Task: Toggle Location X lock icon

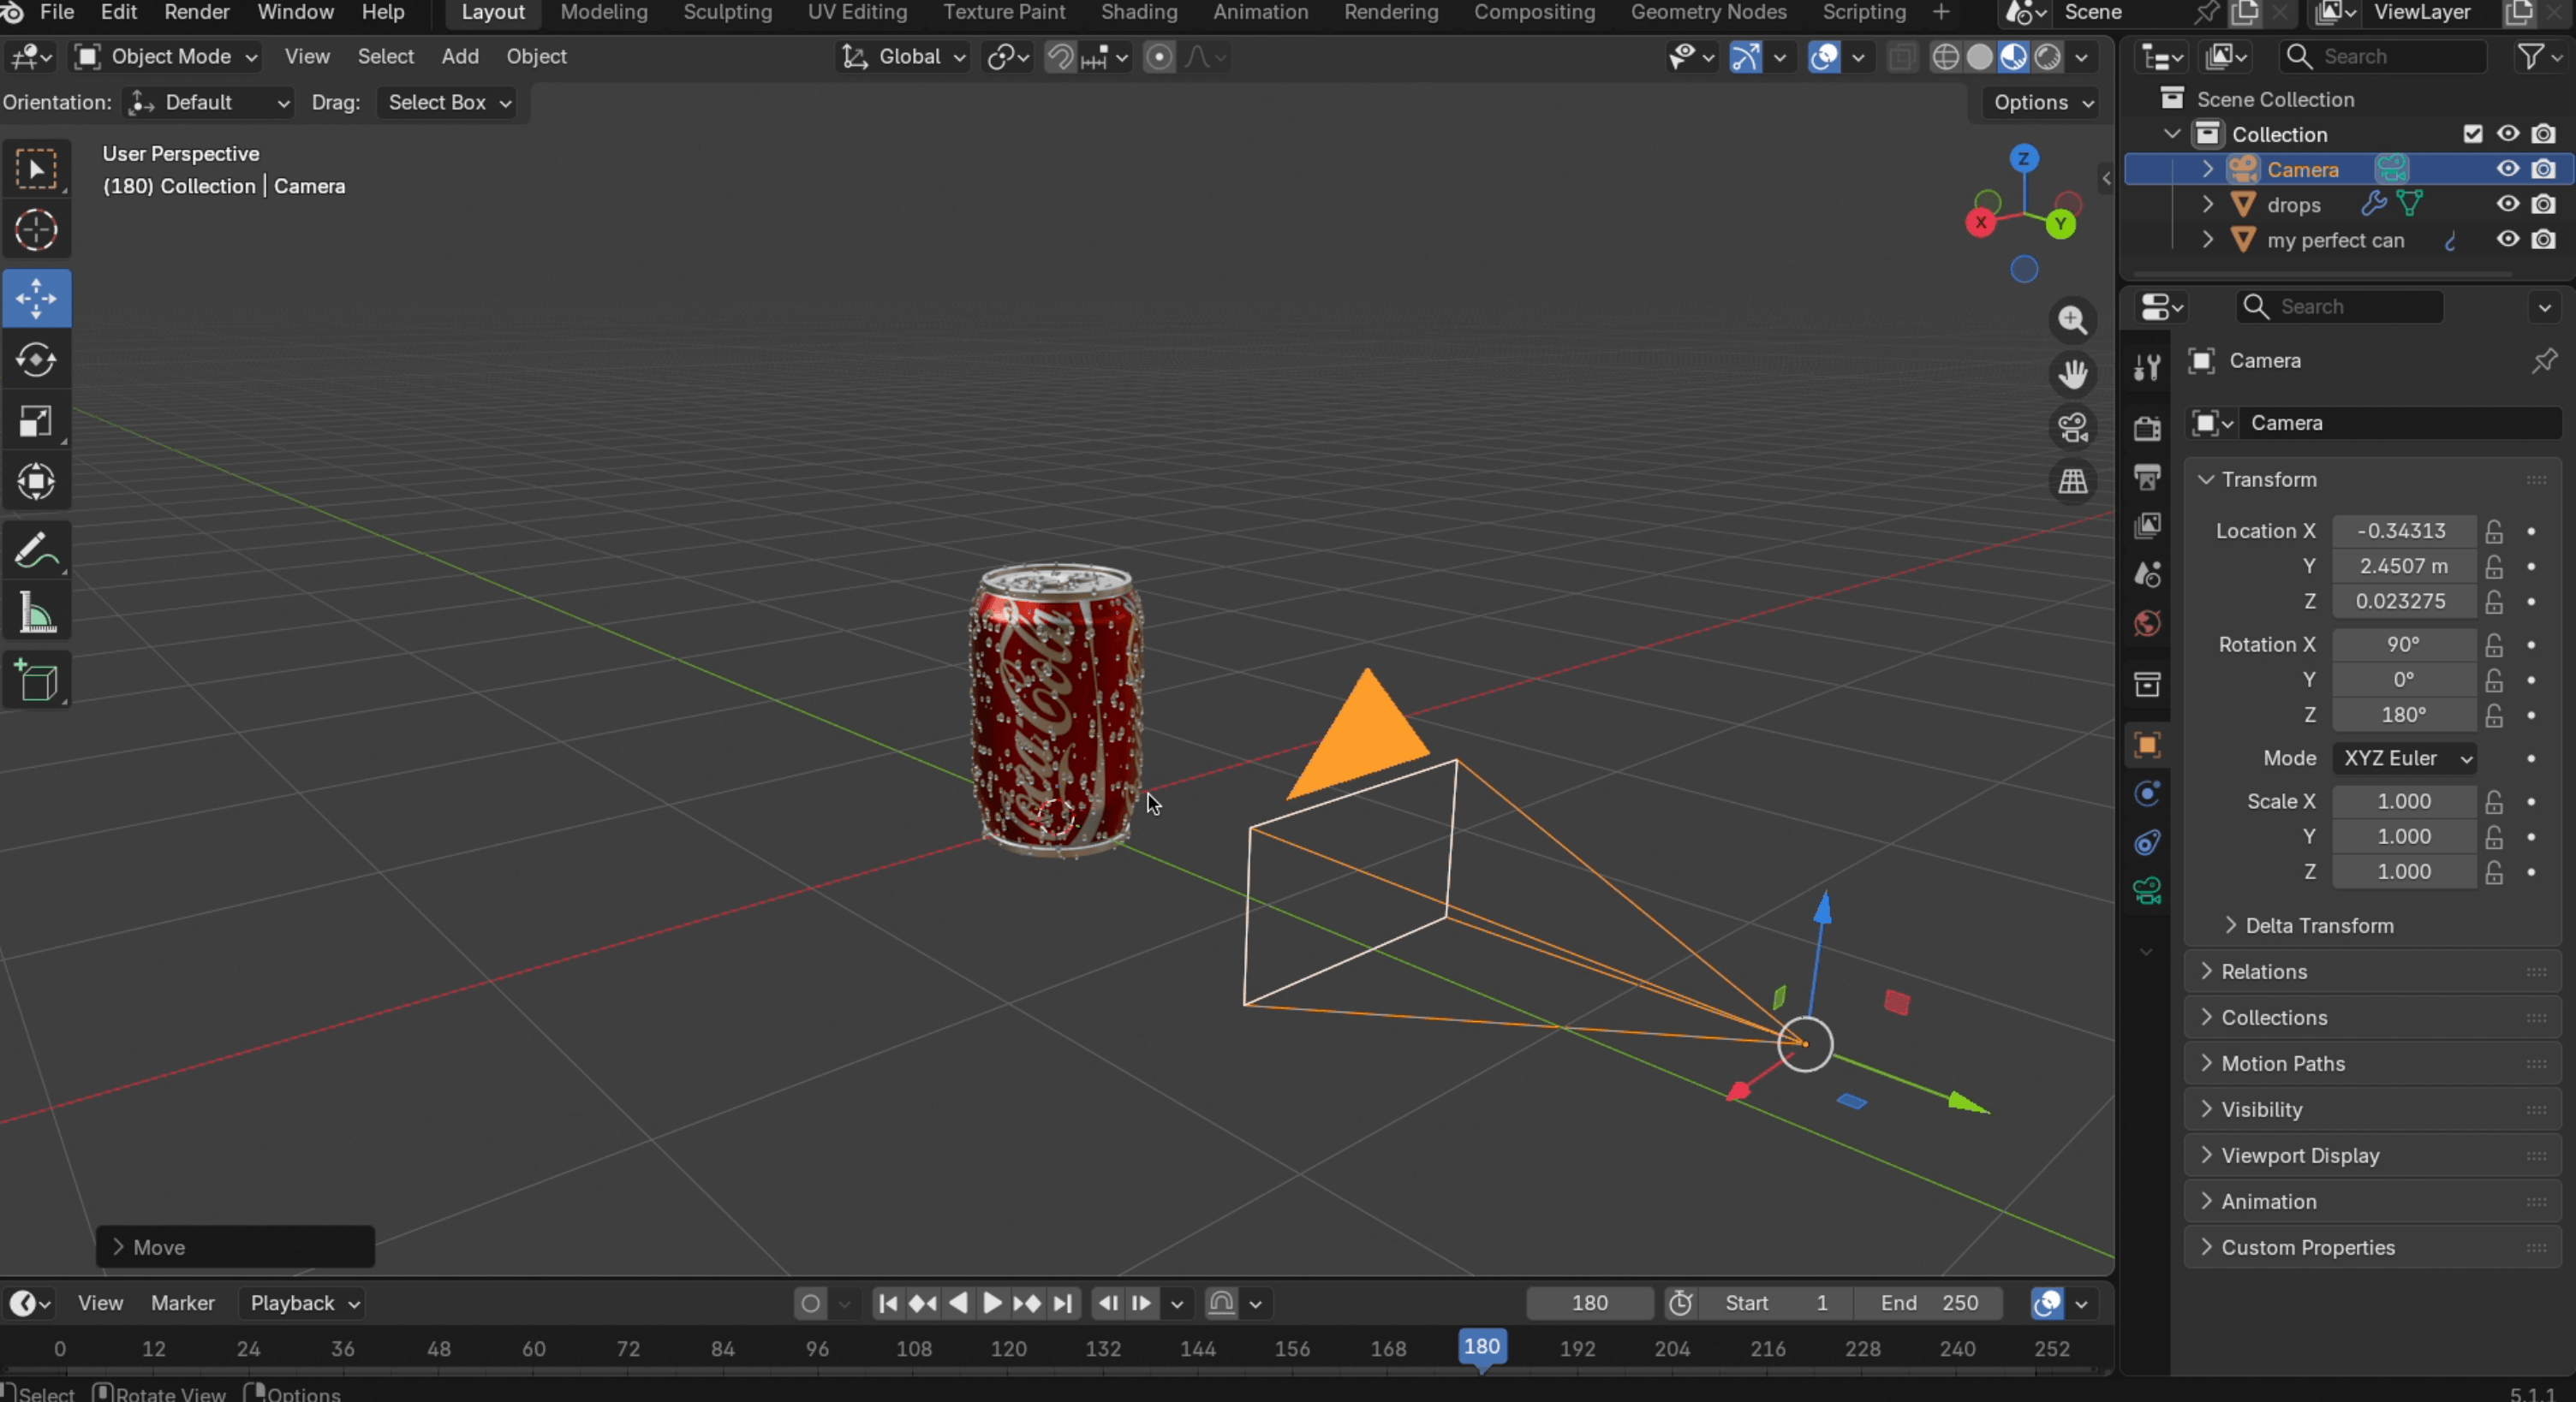Action: click(2494, 531)
